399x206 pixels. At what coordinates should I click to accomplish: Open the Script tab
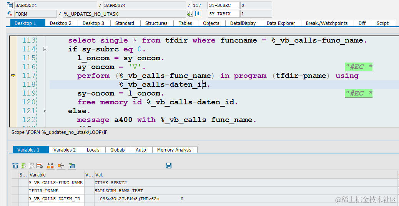(x=382, y=23)
